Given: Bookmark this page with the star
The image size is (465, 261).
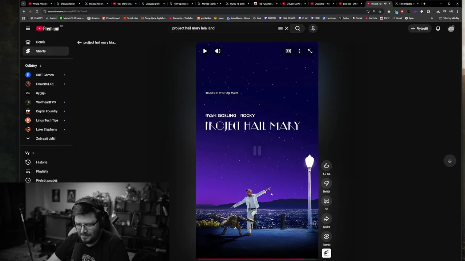Looking at the screenshot, I should click(x=380, y=11).
